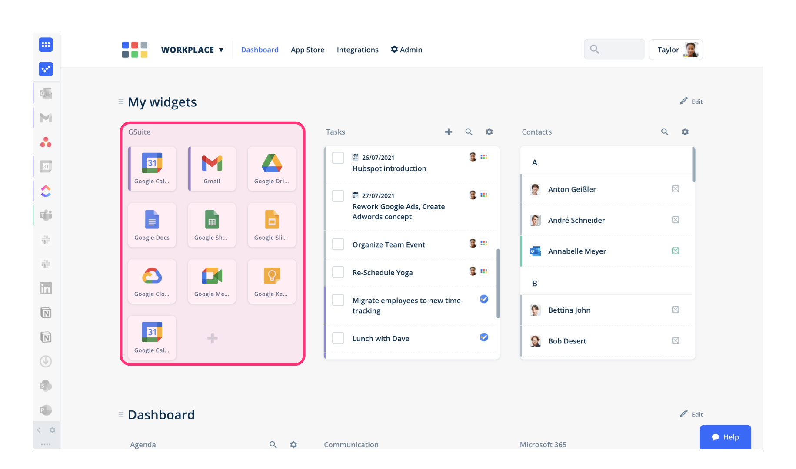Open the Re-Schedule Yoga task
796x469 pixels.
click(x=383, y=273)
